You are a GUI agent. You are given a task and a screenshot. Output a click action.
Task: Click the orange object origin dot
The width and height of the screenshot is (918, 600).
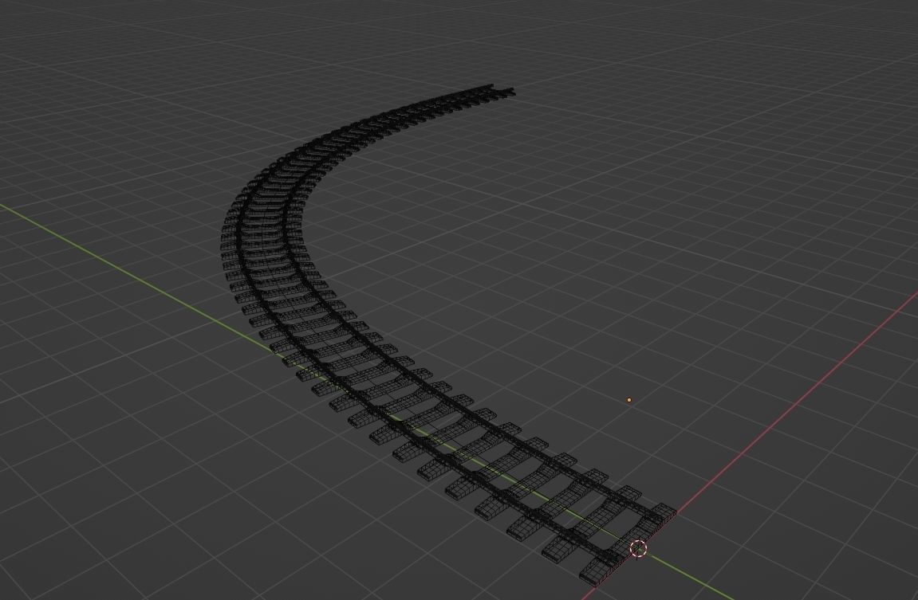pyautogui.click(x=629, y=400)
